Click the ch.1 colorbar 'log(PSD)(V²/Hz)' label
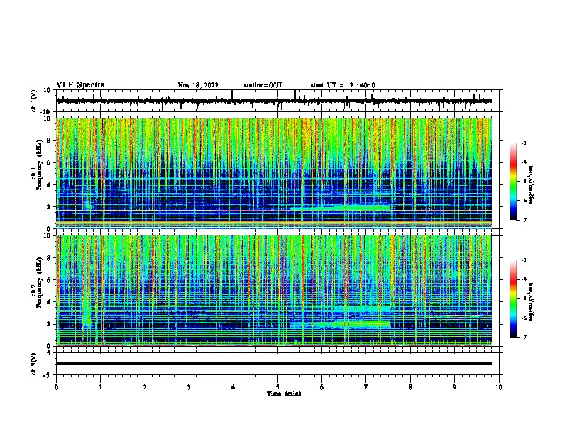Screen dimensions: 562x434 tap(531, 185)
